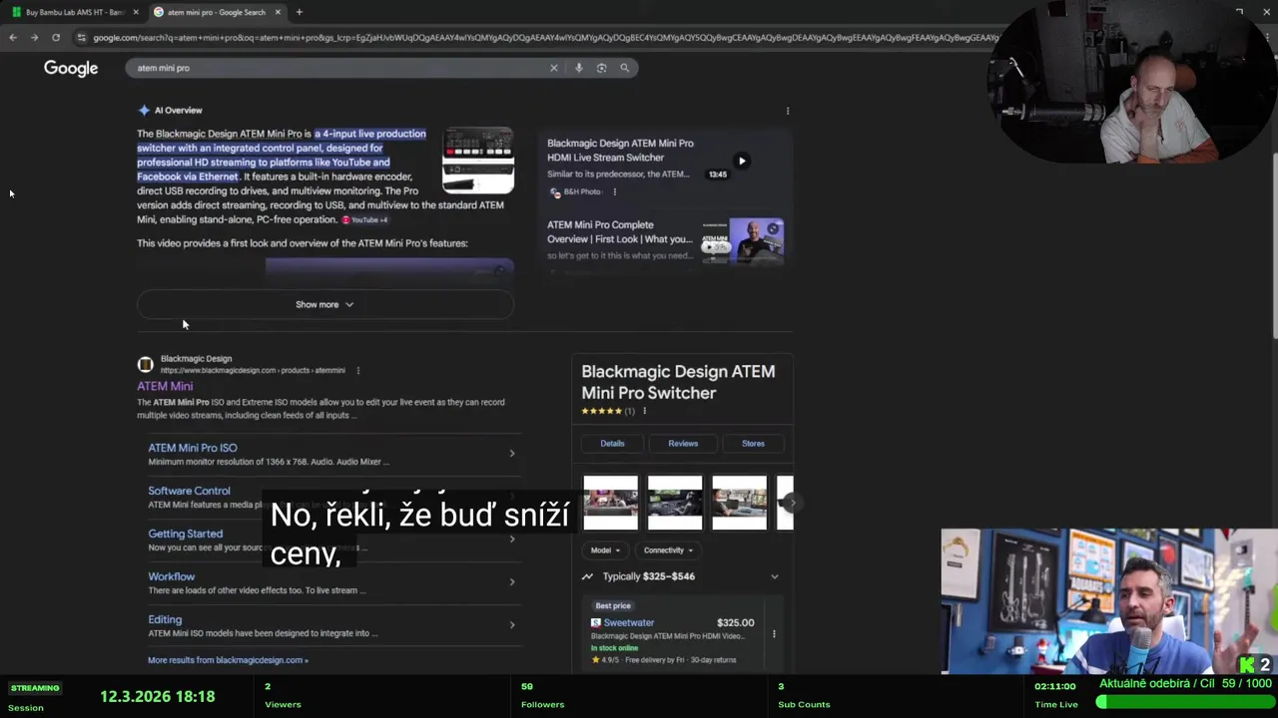Click the price trend chart icon

pos(587,576)
